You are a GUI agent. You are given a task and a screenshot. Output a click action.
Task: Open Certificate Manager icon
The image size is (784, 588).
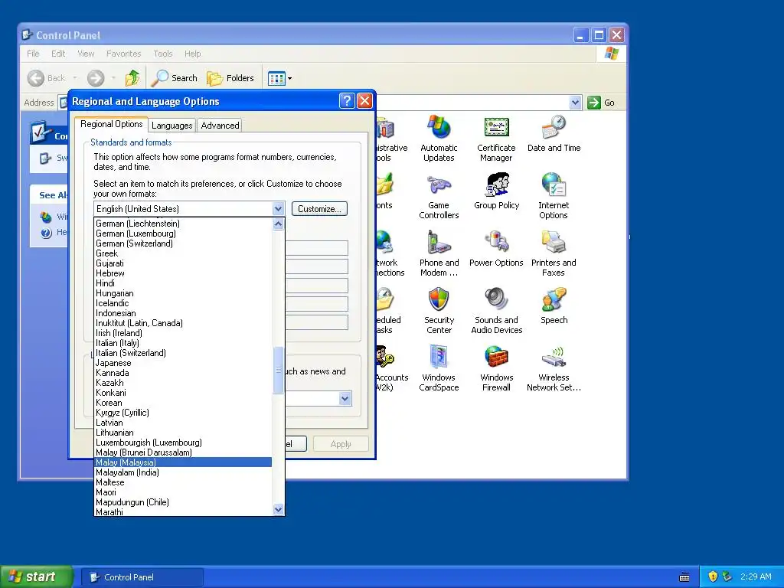click(496, 139)
